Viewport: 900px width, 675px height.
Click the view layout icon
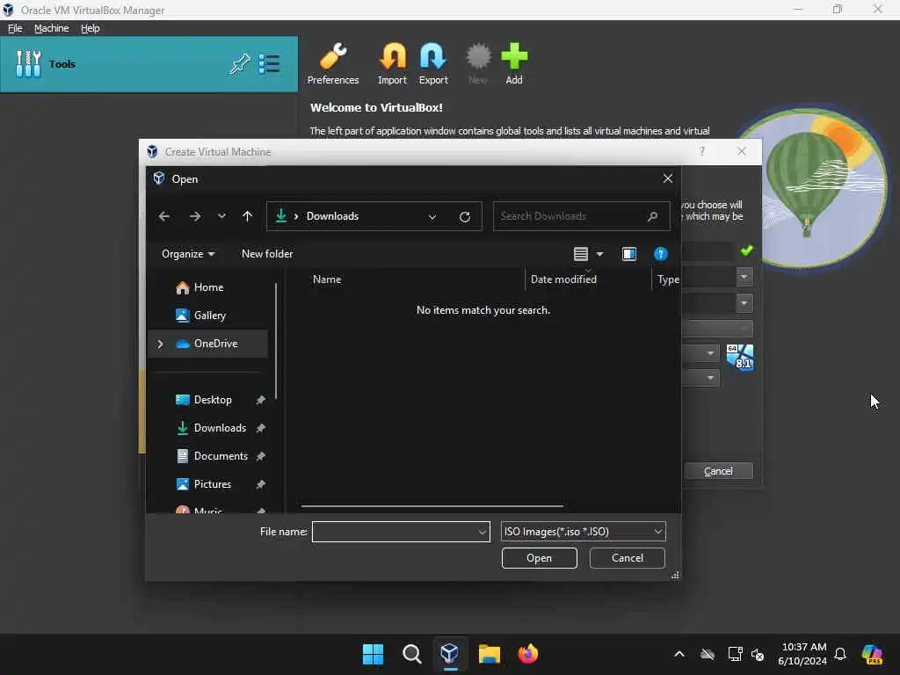click(x=581, y=254)
